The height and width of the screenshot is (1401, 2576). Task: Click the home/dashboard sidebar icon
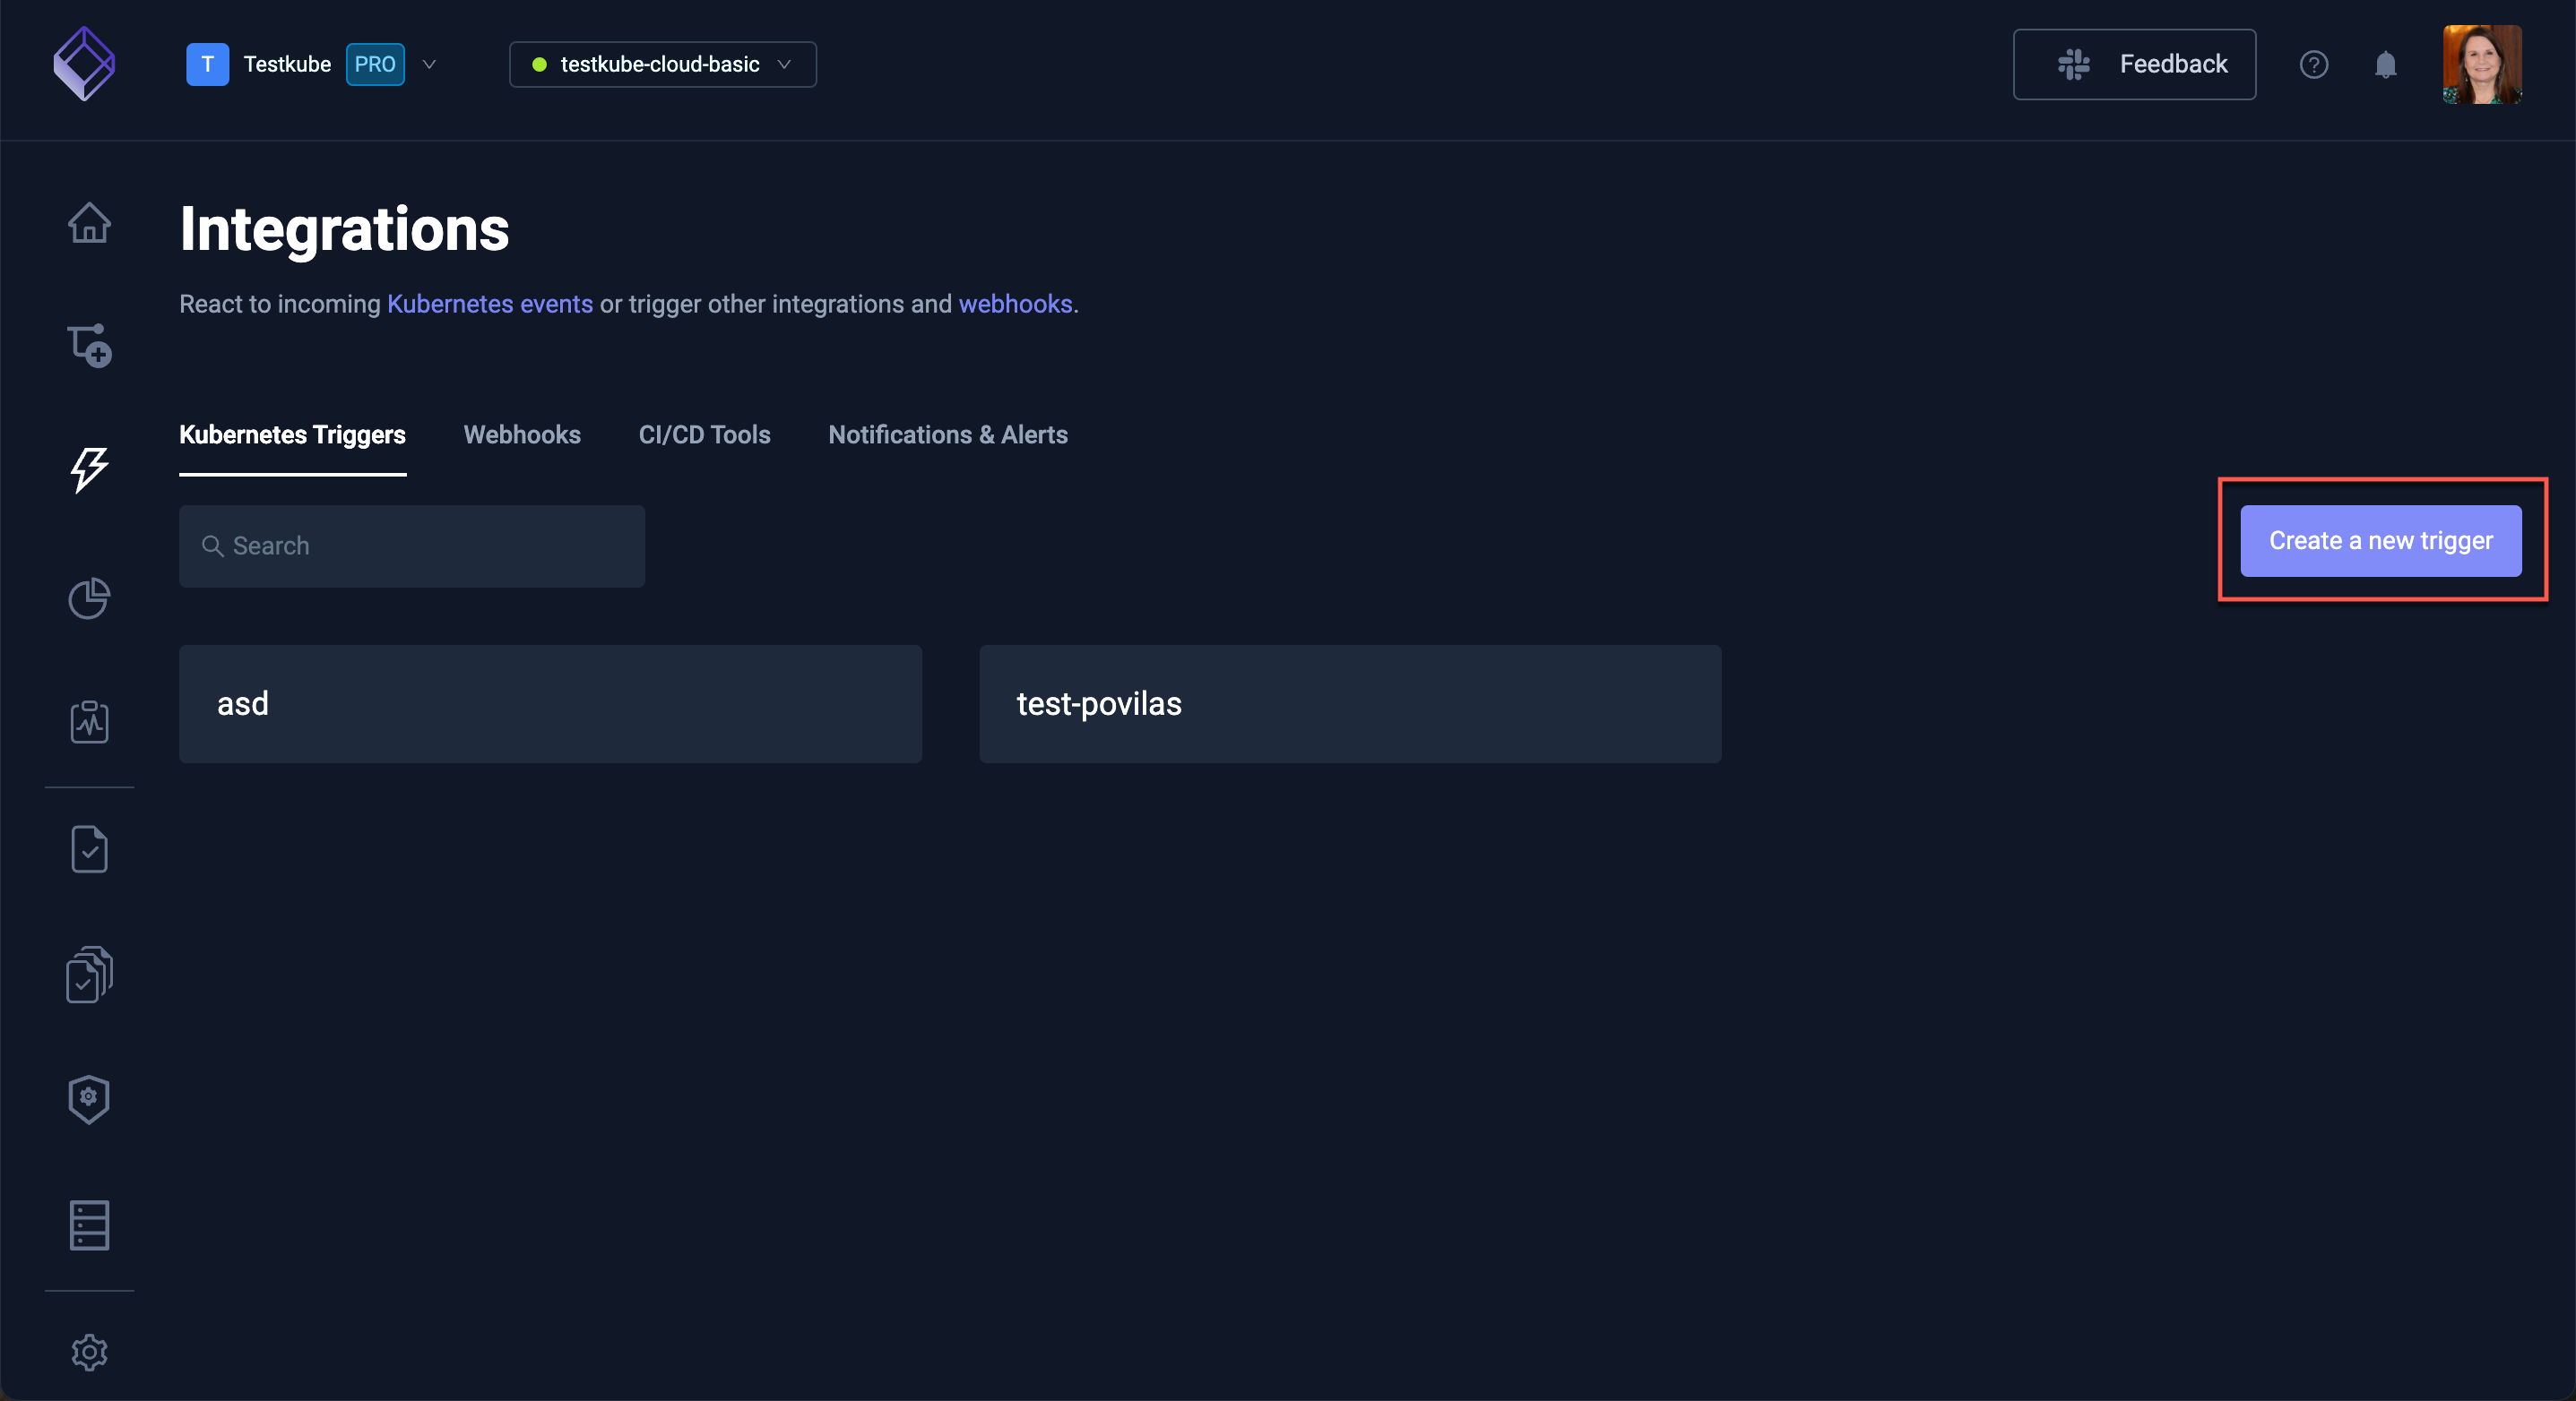click(x=88, y=221)
